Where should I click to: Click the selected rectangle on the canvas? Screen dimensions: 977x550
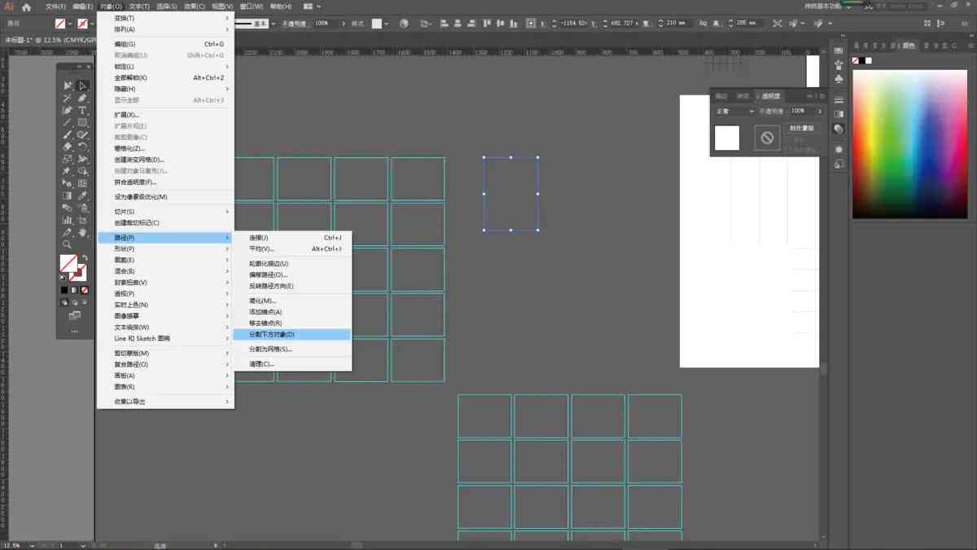(511, 194)
